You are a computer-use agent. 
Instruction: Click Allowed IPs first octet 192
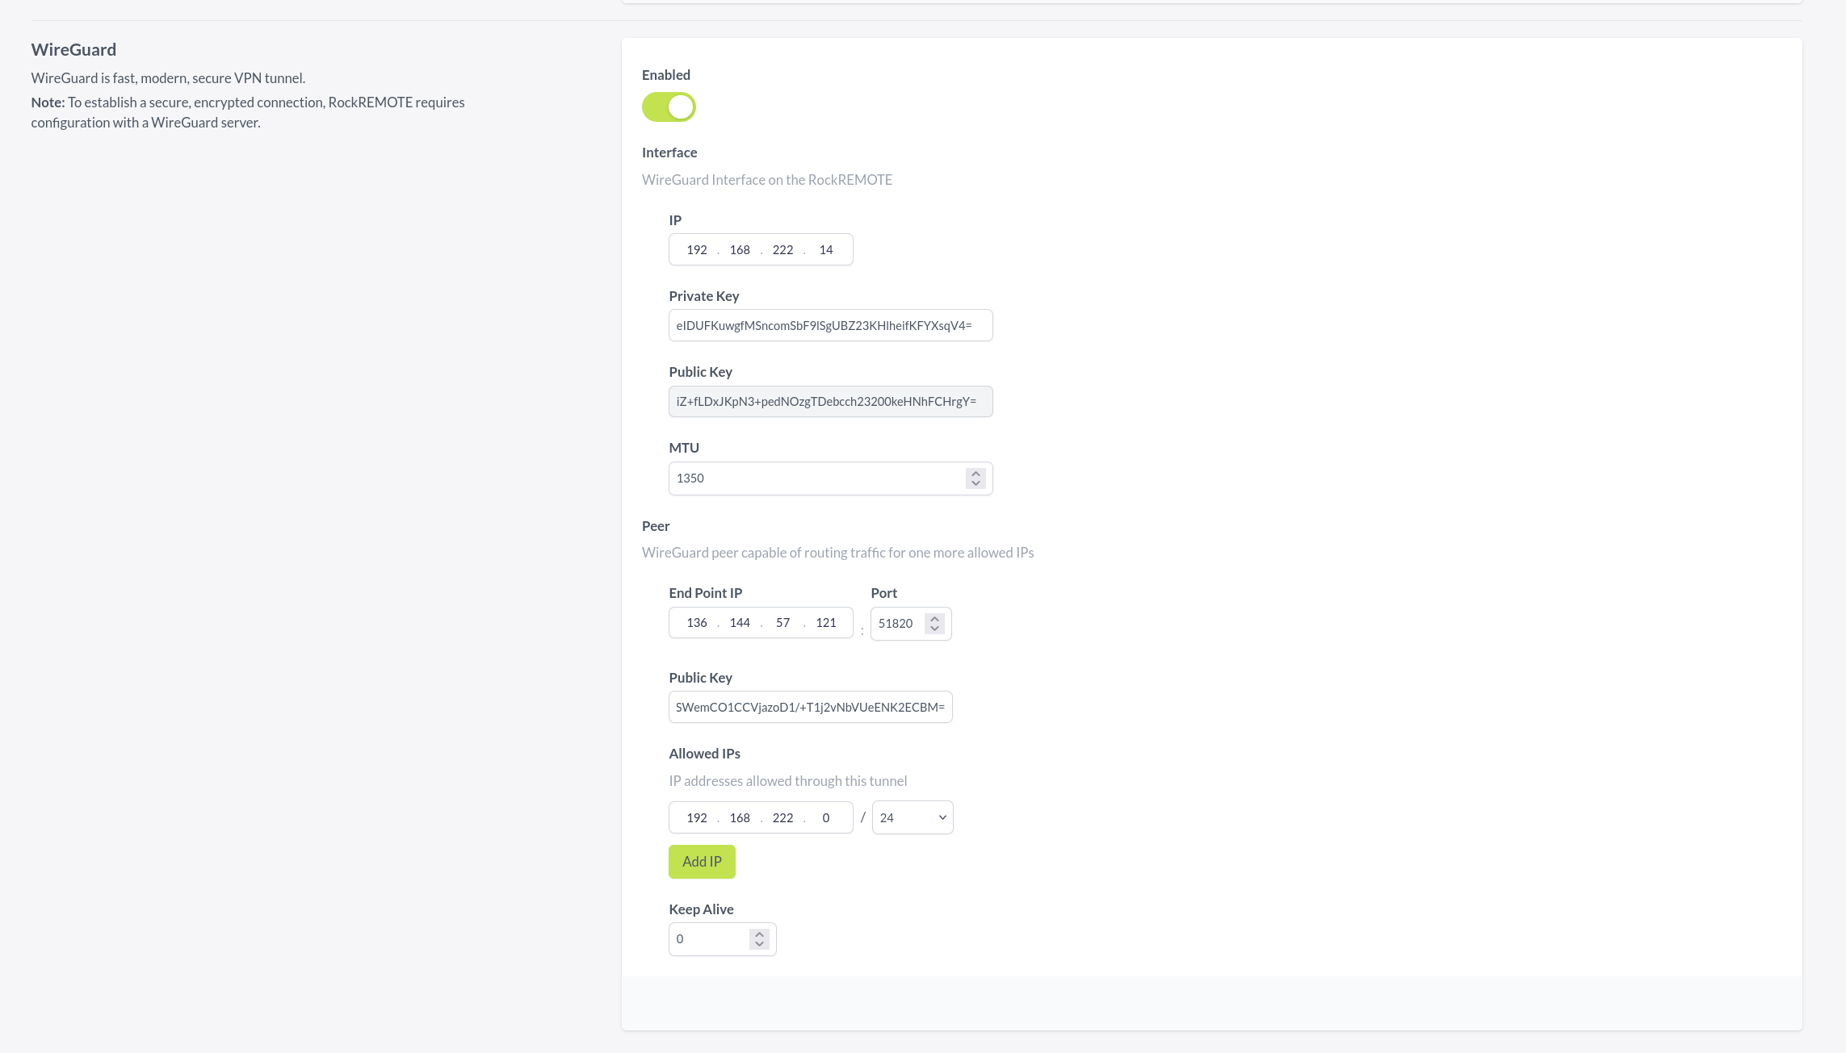pos(697,818)
